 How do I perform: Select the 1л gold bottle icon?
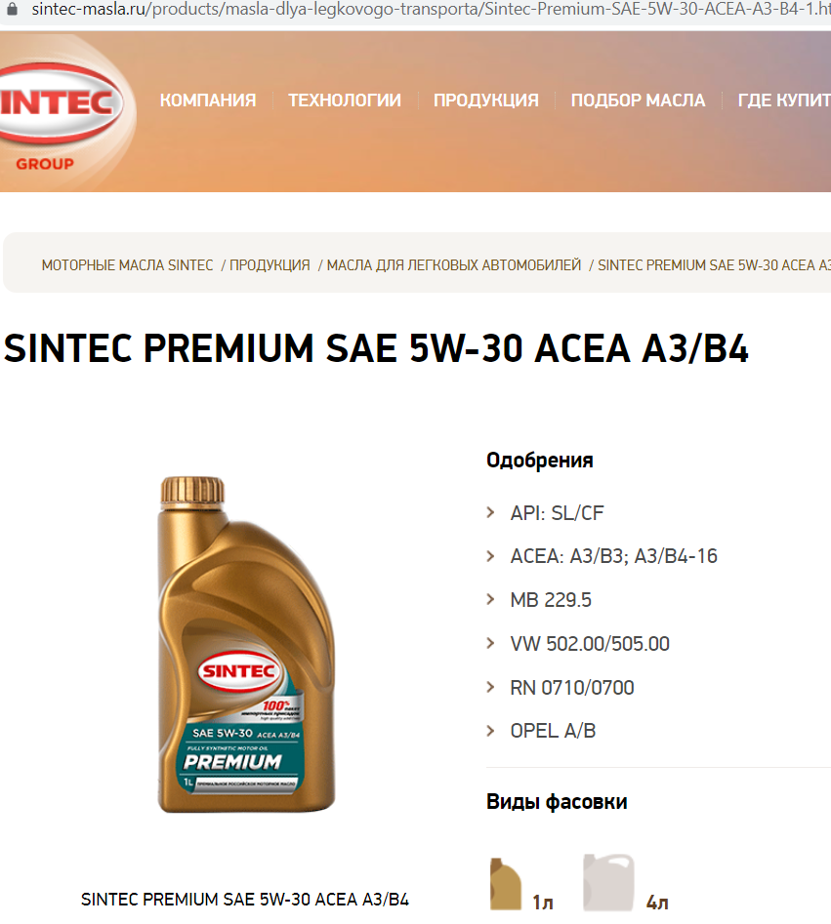[x=506, y=884]
